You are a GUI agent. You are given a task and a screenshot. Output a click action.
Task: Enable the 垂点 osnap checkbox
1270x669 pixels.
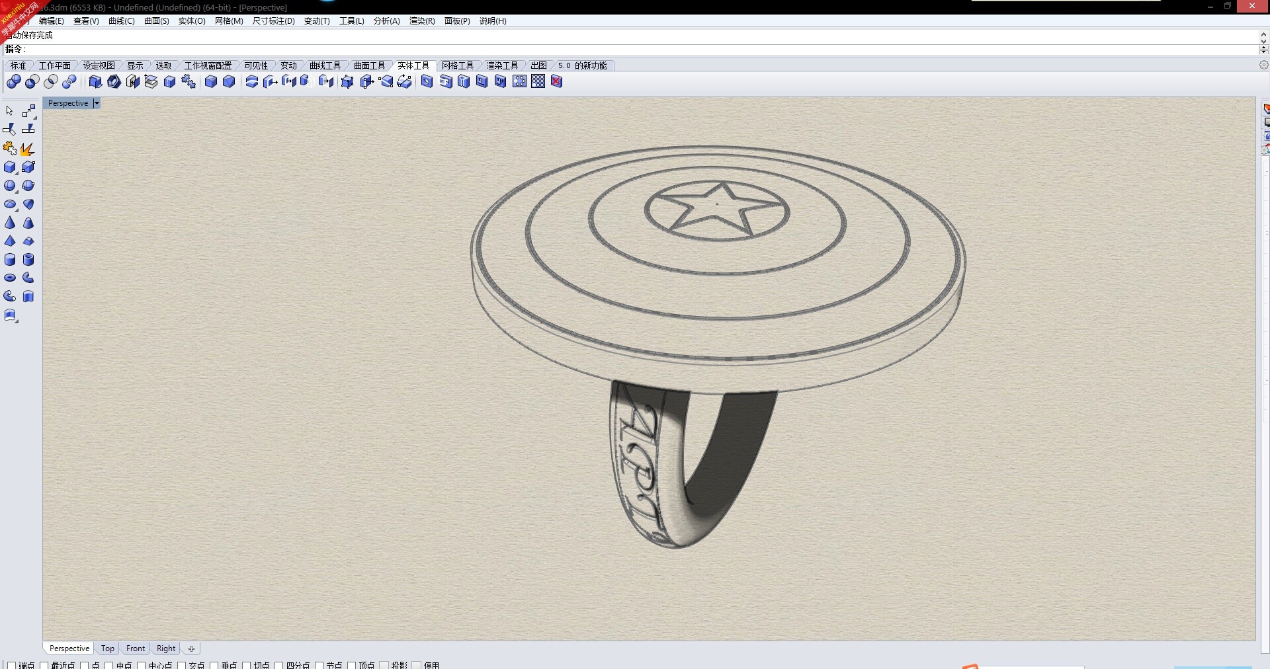coord(214,665)
